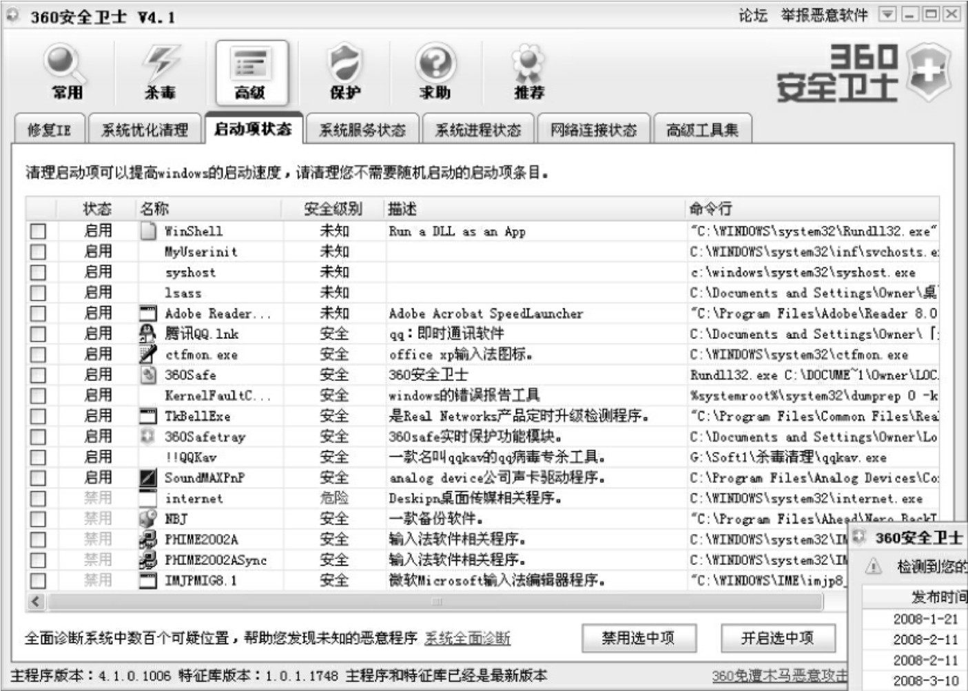Open the 网络连接状态 tab
This screenshot has height=691, width=968.
594,130
